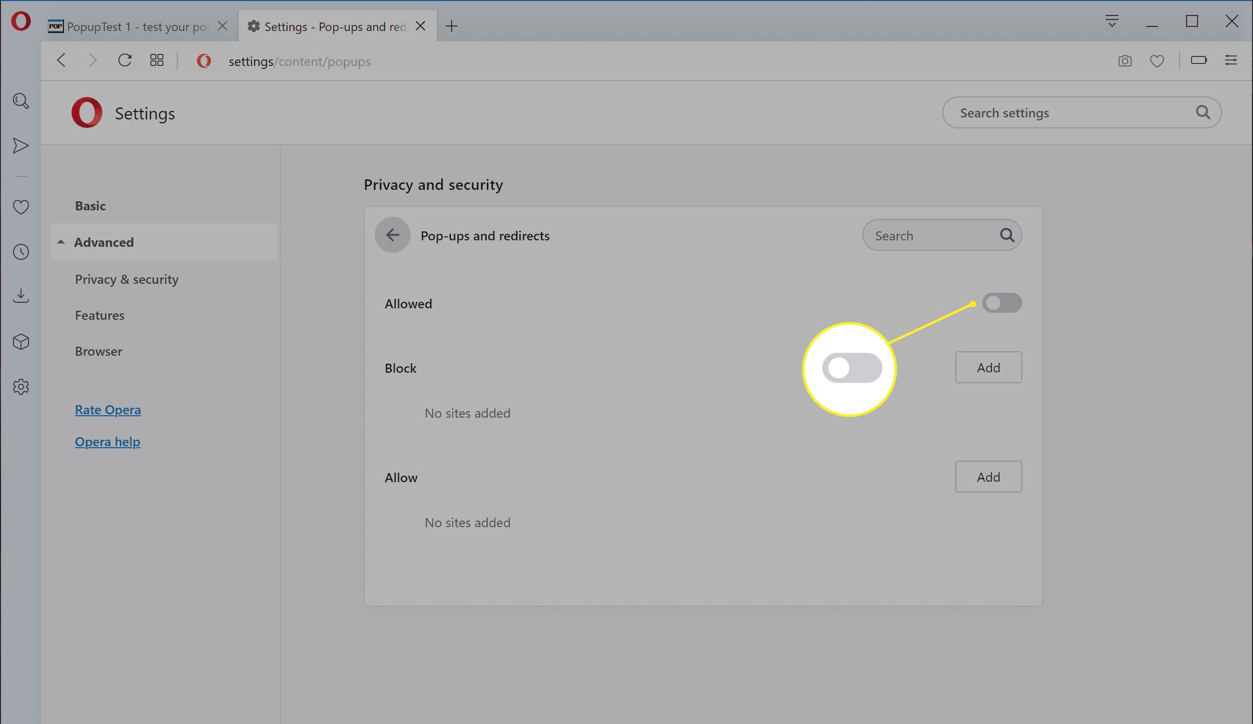Toggle the Allowed pop-ups switch
This screenshot has width=1253, height=724.
(1001, 303)
